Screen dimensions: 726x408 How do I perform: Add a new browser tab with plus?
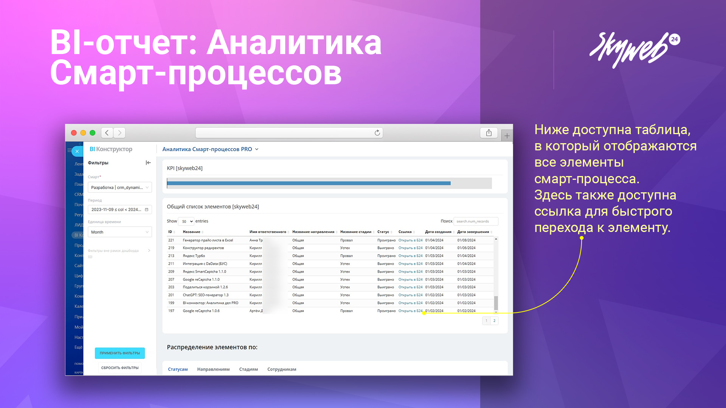507,136
